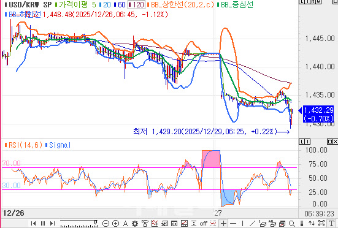
Task: Show the data table view icon
Action: pos(174,224)
